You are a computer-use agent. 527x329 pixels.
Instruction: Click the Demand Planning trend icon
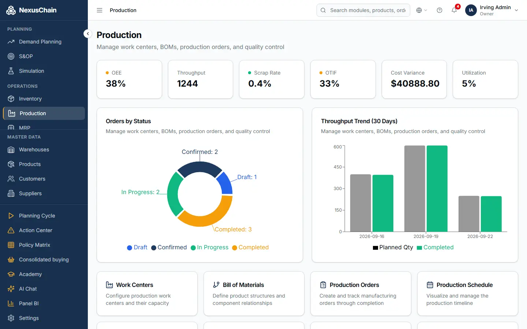pos(11,42)
